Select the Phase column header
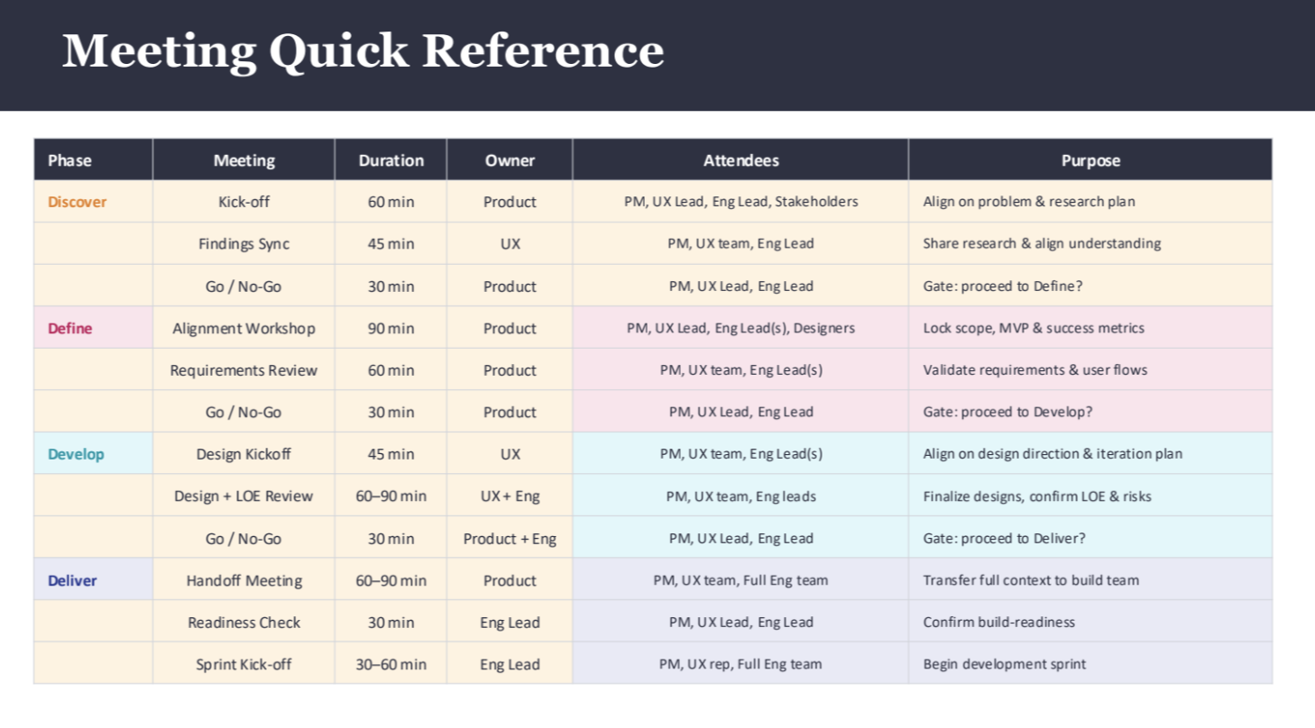 pos(69,159)
